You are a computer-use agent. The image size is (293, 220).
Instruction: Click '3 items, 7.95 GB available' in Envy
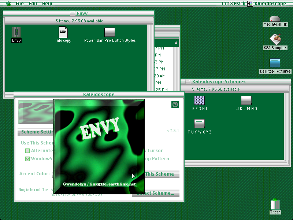click(x=79, y=21)
